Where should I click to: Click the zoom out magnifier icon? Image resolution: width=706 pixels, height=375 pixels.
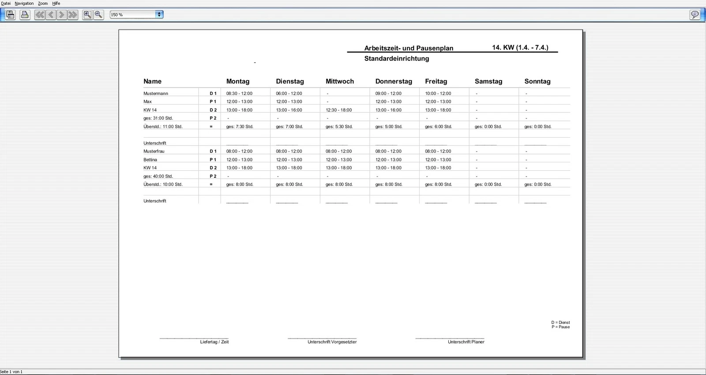pos(98,15)
